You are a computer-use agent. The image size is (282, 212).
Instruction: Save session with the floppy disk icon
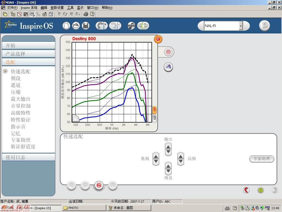[86, 26]
